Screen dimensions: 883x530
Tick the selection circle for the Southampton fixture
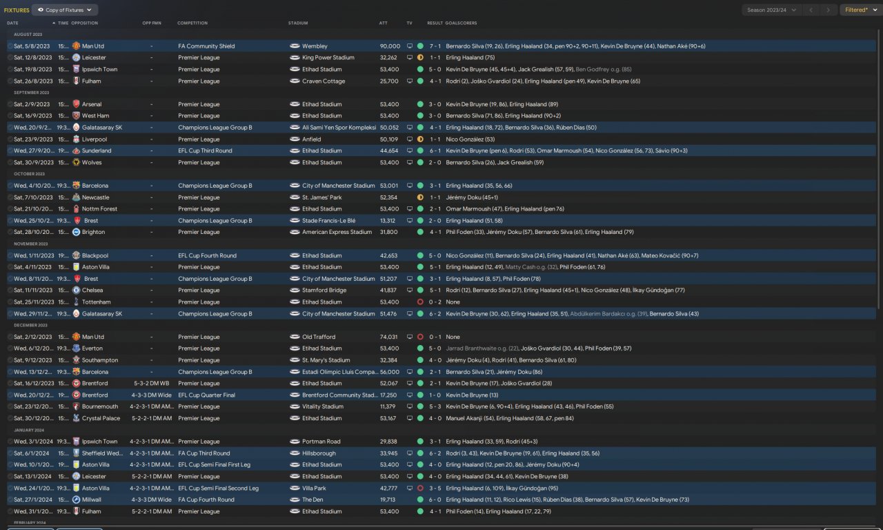pos(10,360)
